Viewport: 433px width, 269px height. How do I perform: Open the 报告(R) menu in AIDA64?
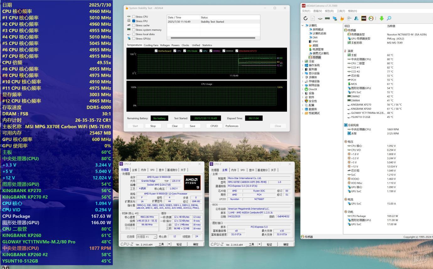point(329,11)
